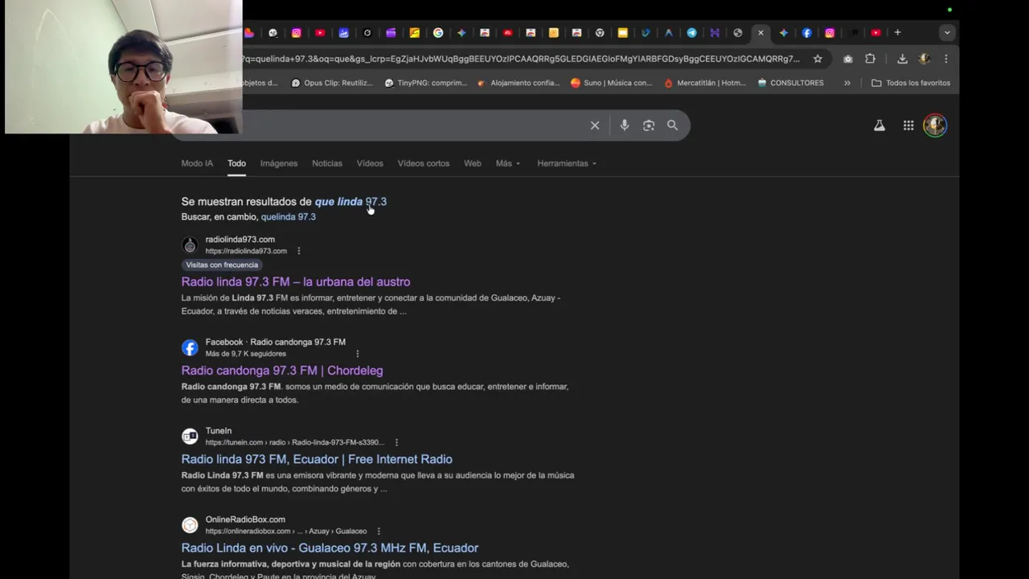Open more options for OnlineRadioBox.com result

[379, 531]
